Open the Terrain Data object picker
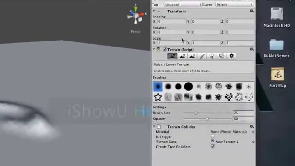Screen dimensions: 295x166 pos(253,142)
